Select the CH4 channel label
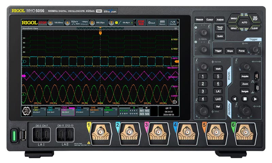 (x=79, y=108)
